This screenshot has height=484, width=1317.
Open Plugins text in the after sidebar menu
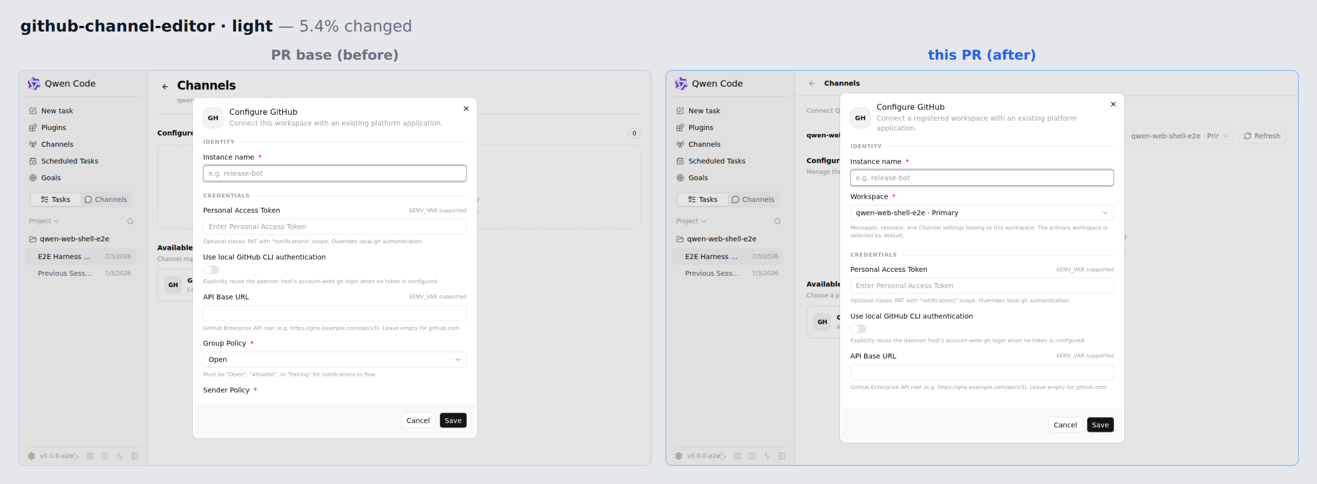(701, 128)
